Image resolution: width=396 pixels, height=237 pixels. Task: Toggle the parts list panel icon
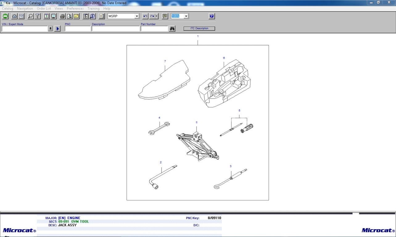pos(102,16)
